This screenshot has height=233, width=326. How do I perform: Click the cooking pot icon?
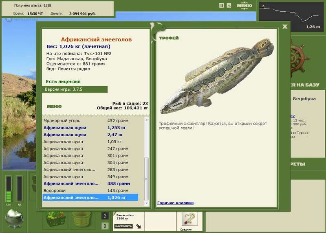click(14, 218)
